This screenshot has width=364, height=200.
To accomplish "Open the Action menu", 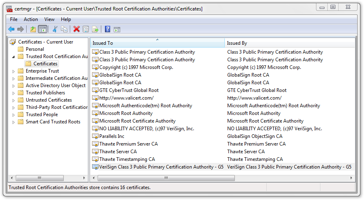I will tap(31, 19).
